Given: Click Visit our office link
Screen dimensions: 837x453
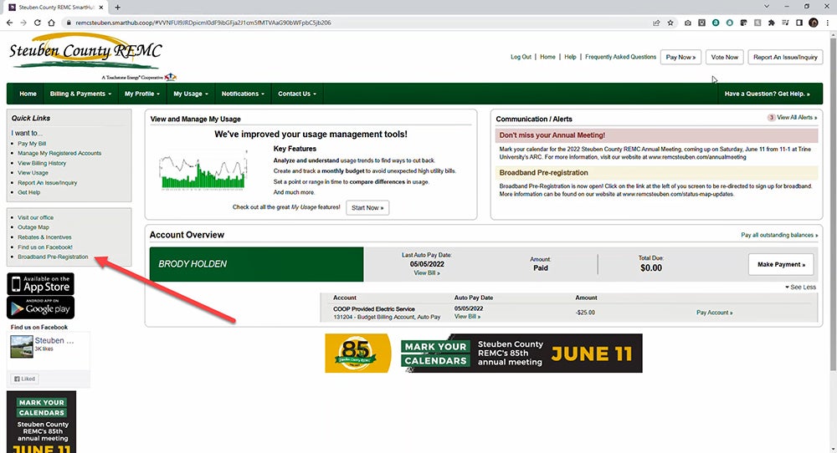Looking at the screenshot, I should pyautogui.click(x=36, y=217).
